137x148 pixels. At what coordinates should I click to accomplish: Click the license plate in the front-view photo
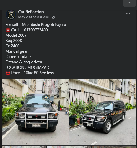tap(36, 126)
